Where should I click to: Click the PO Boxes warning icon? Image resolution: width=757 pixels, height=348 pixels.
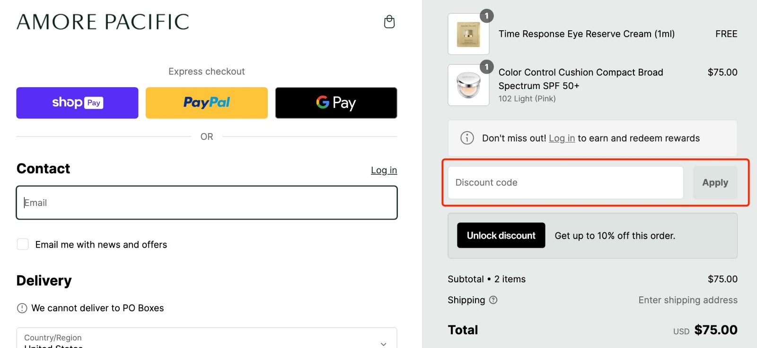pyautogui.click(x=22, y=308)
